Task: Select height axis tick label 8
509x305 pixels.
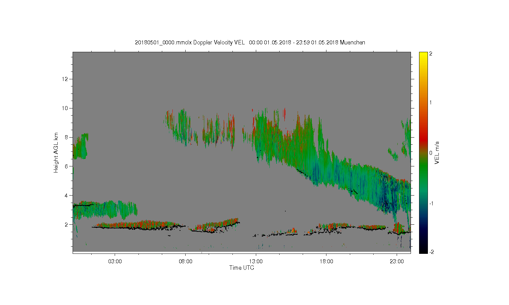Action: [67, 137]
